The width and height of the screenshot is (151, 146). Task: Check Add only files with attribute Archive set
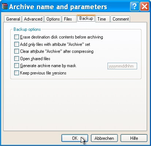point(16,44)
